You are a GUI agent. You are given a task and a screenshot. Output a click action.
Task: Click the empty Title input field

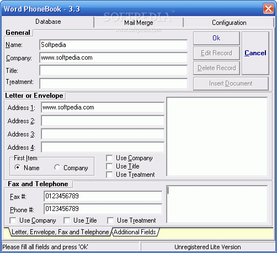pos(114,70)
